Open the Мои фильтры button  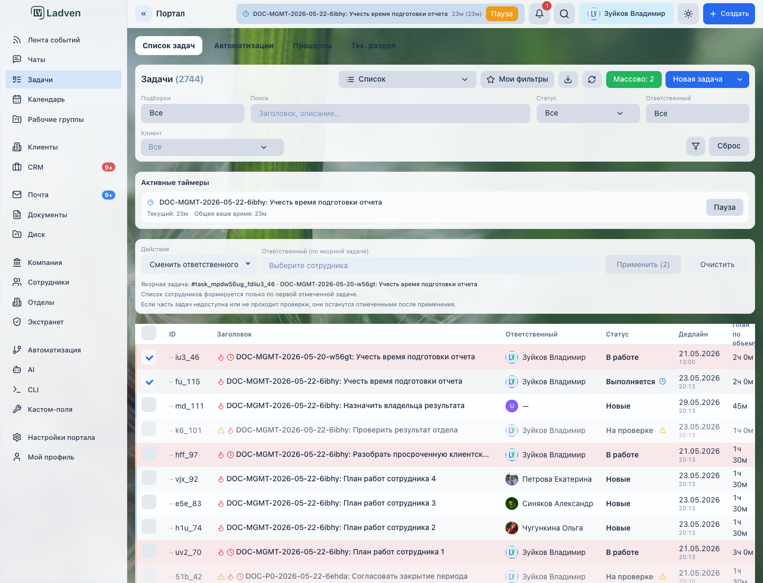click(517, 79)
